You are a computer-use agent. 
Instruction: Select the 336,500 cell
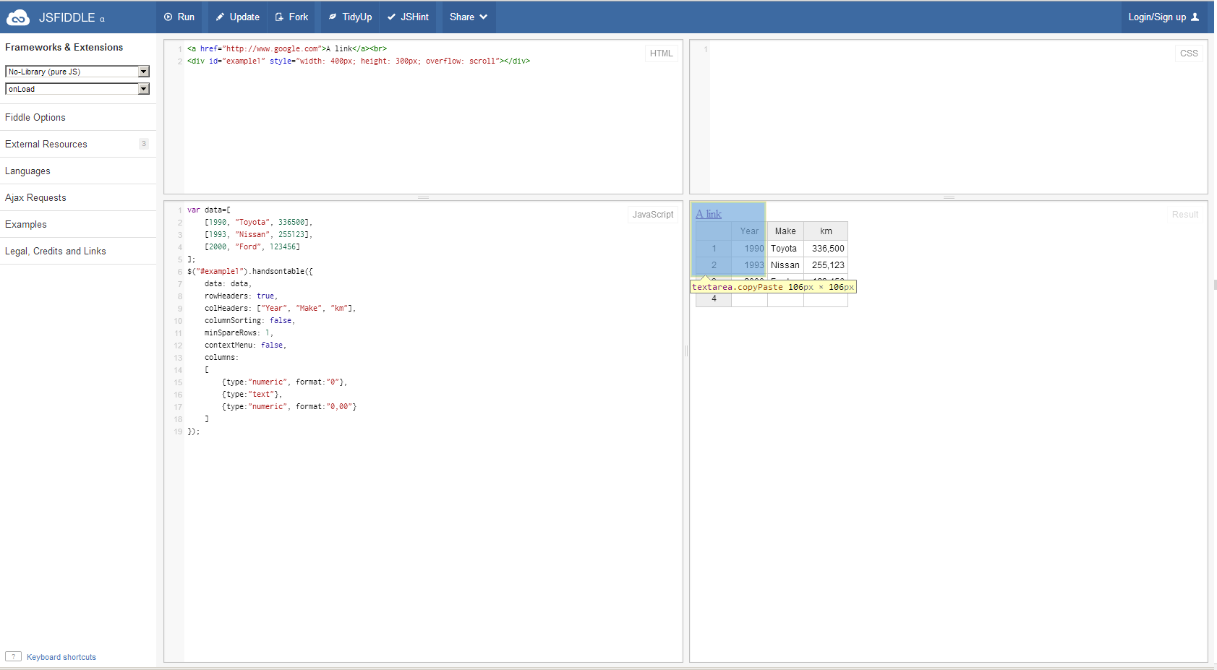(x=826, y=249)
